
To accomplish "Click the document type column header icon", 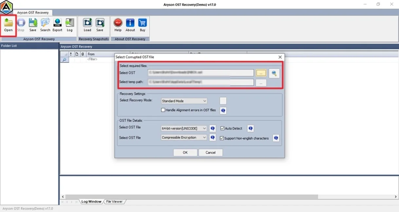I will click(77, 54).
